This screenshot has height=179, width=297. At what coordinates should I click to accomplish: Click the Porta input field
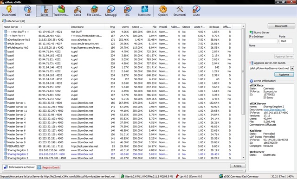click(x=286, y=41)
